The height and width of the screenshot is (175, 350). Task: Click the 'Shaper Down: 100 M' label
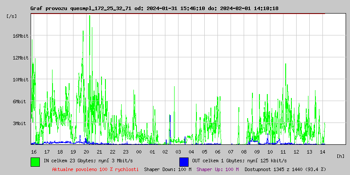168,169
